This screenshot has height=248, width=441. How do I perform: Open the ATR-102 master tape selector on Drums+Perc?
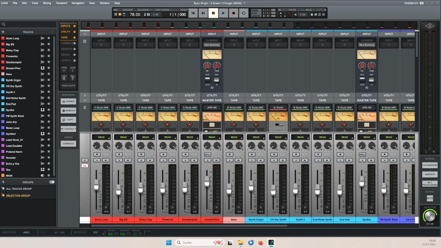tap(212, 108)
